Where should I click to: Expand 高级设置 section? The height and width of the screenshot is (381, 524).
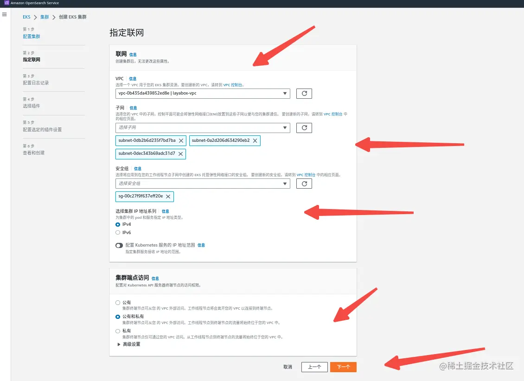(x=128, y=344)
